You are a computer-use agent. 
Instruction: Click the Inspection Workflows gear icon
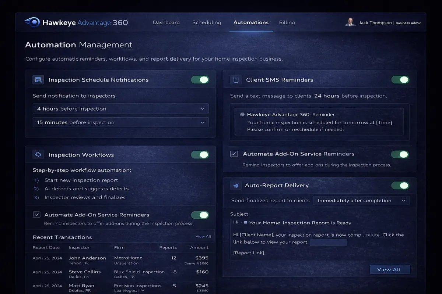[38, 155]
